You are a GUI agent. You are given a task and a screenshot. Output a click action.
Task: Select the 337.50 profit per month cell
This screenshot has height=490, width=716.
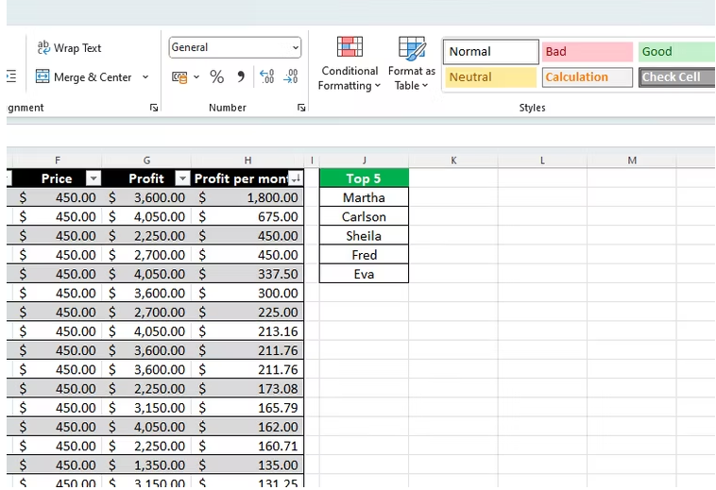click(247, 274)
